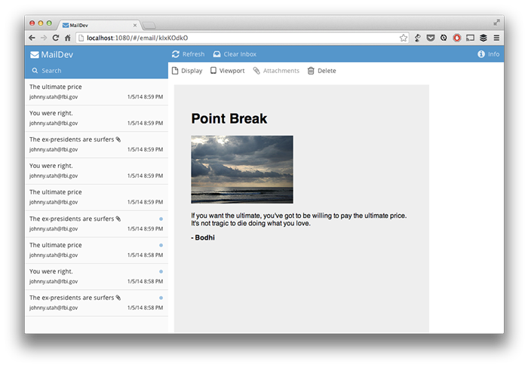Click the MailDev title text
Viewport: 528px width, 367px height.
coord(57,54)
